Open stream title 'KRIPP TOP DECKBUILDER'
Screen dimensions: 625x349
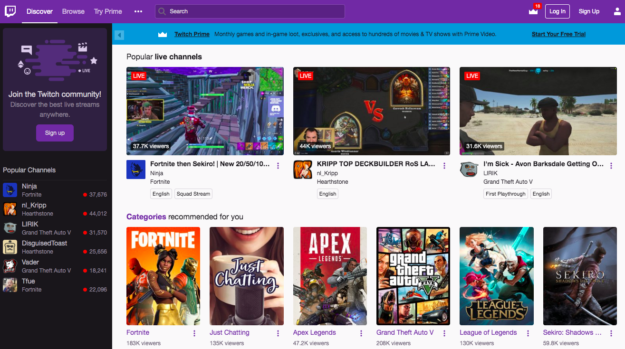376,164
